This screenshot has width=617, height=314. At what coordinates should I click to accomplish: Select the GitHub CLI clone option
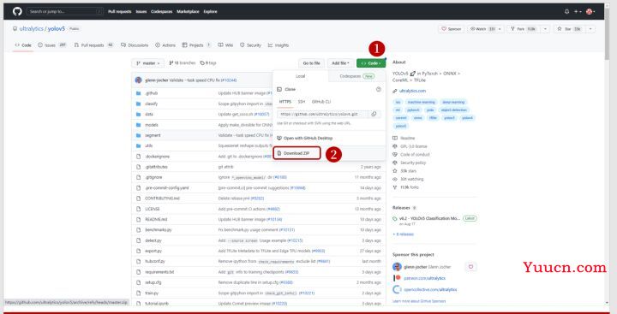(x=321, y=102)
